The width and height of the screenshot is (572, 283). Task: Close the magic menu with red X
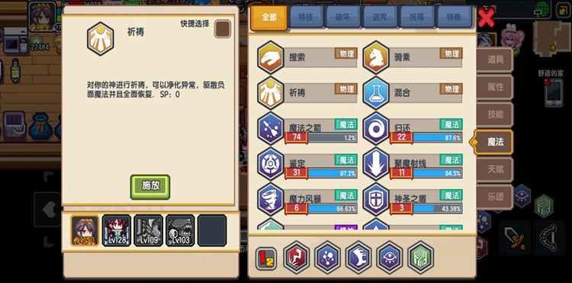[486, 18]
